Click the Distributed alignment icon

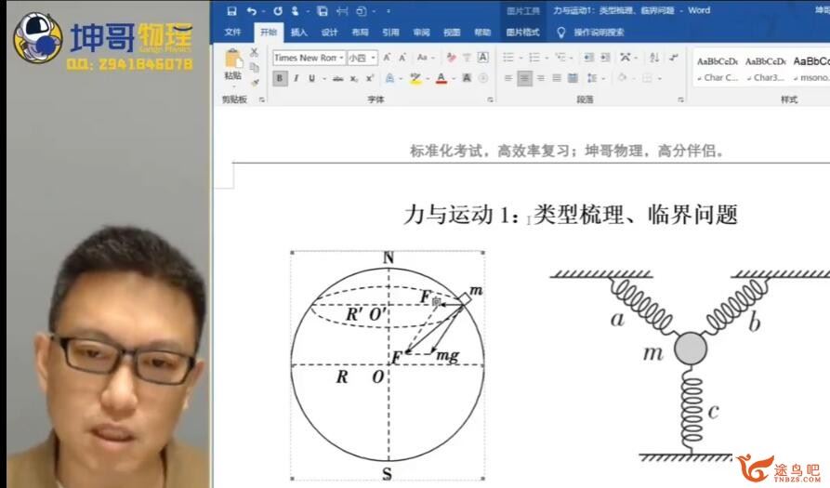[573, 78]
